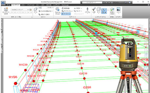Click the Show Tilt Bar button
This screenshot has height=93, width=150.
coord(44,14)
